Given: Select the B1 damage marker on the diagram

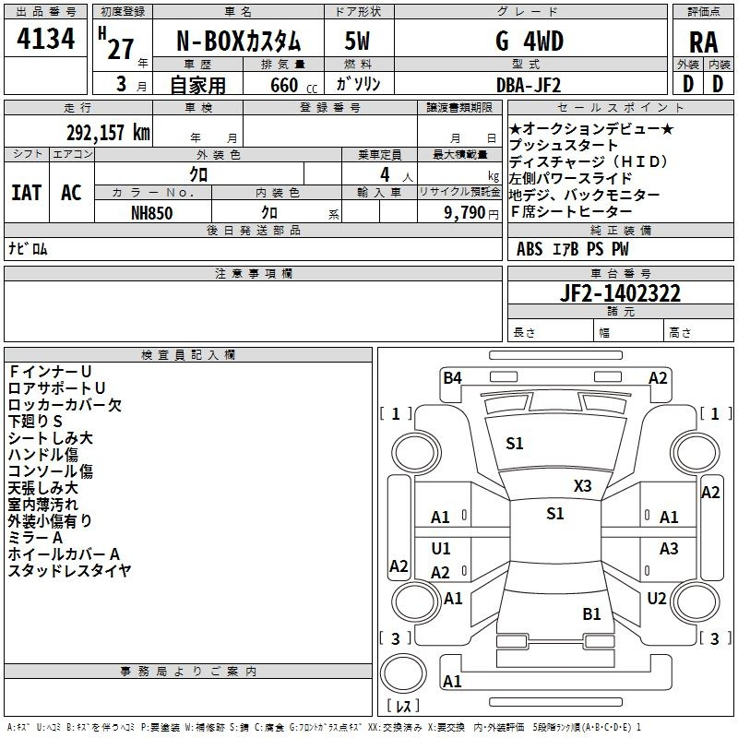Looking at the screenshot, I should tap(591, 613).
